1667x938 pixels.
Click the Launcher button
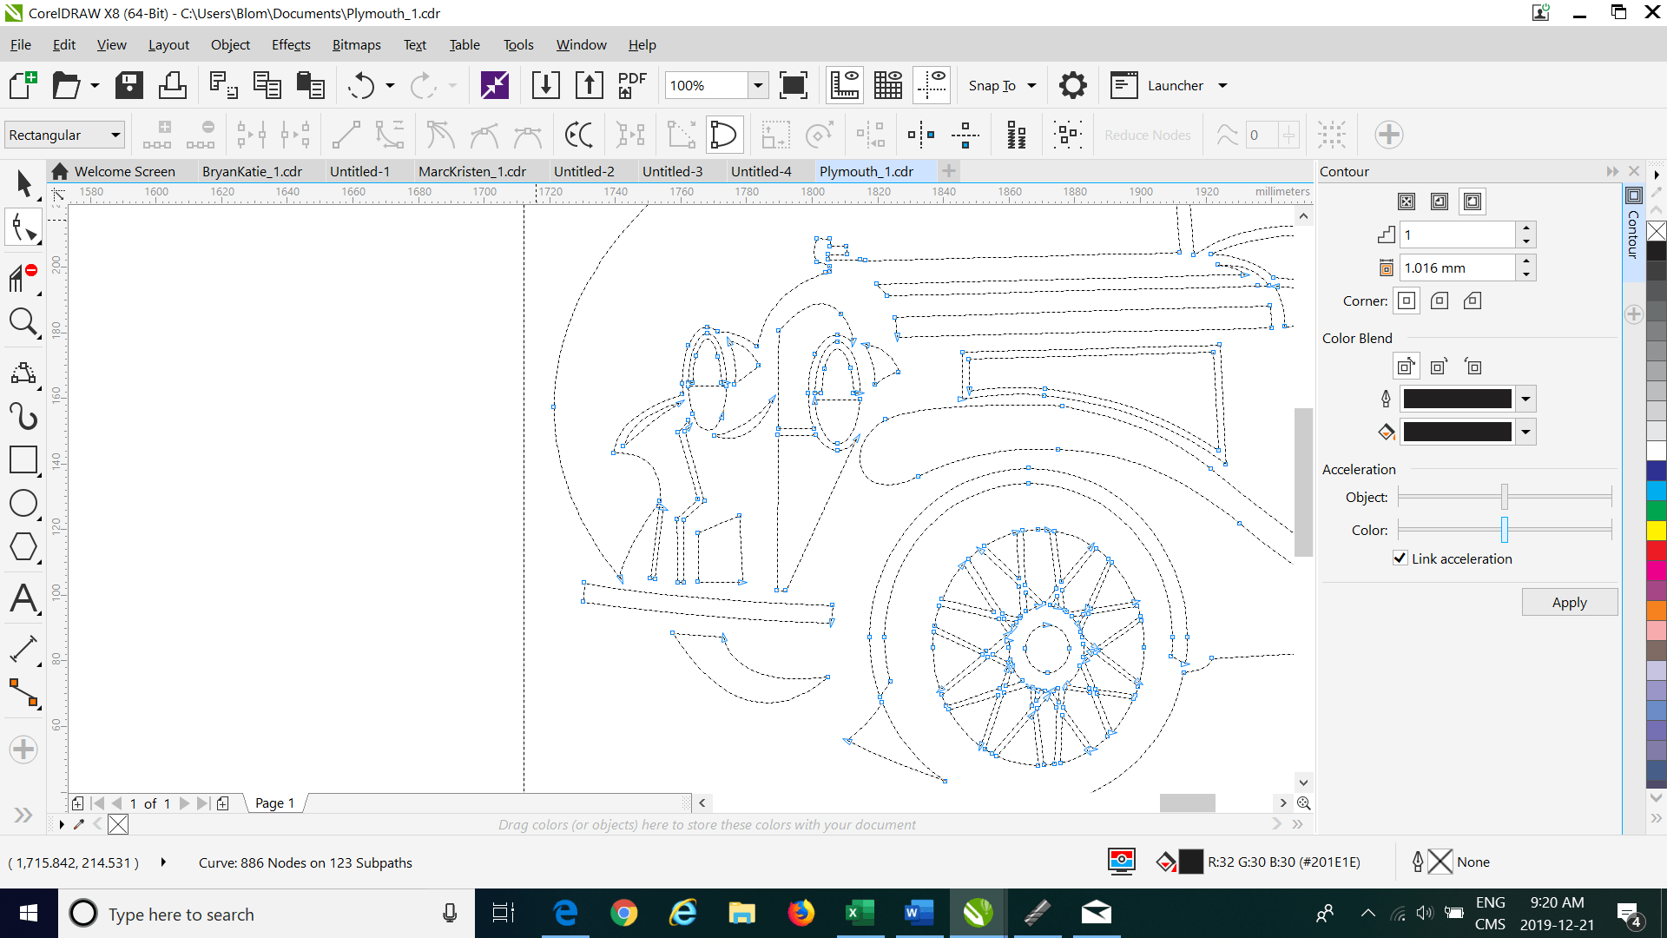click(x=1174, y=85)
